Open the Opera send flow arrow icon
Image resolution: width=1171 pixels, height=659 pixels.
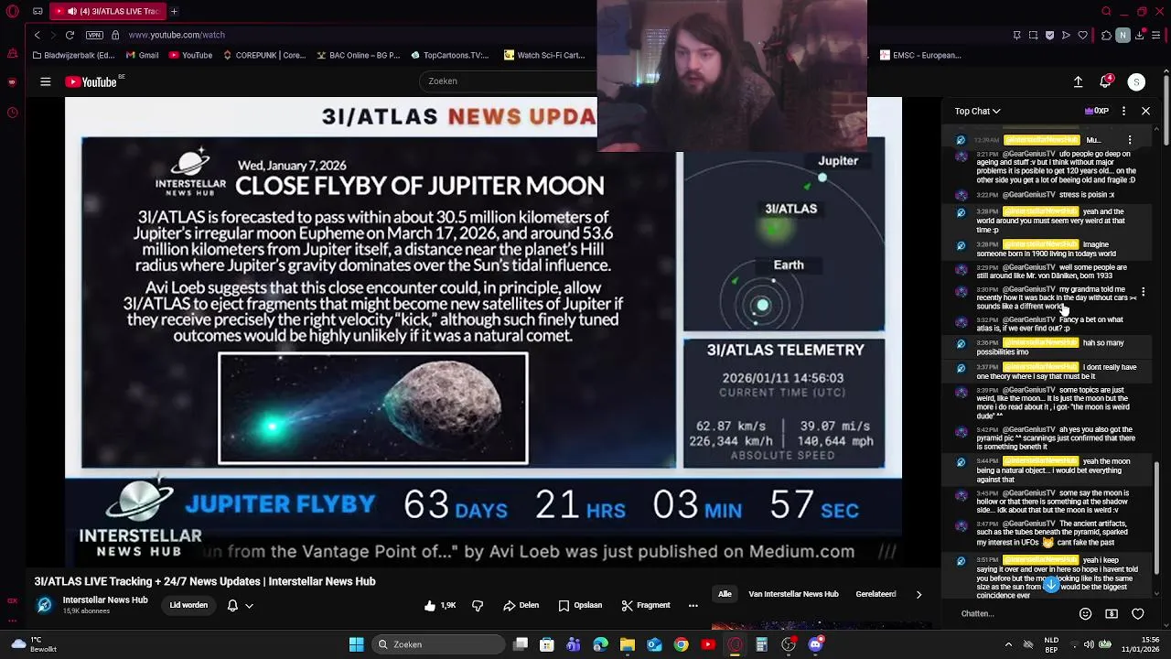point(1066,35)
